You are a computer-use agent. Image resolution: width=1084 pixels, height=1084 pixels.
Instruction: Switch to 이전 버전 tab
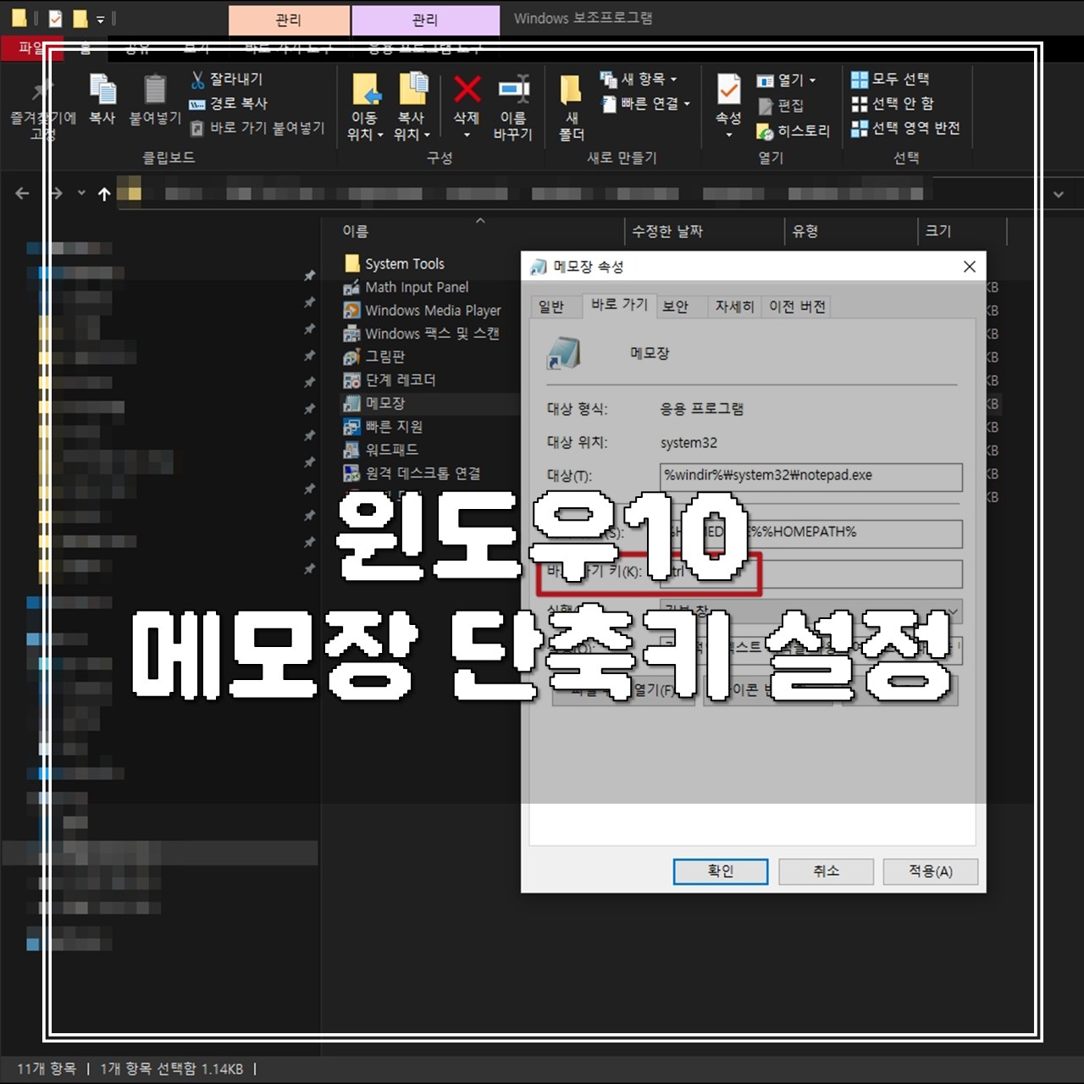(x=797, y=307)
